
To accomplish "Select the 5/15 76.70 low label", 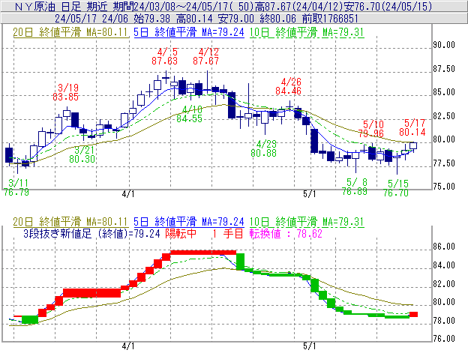I will (396, 188).
